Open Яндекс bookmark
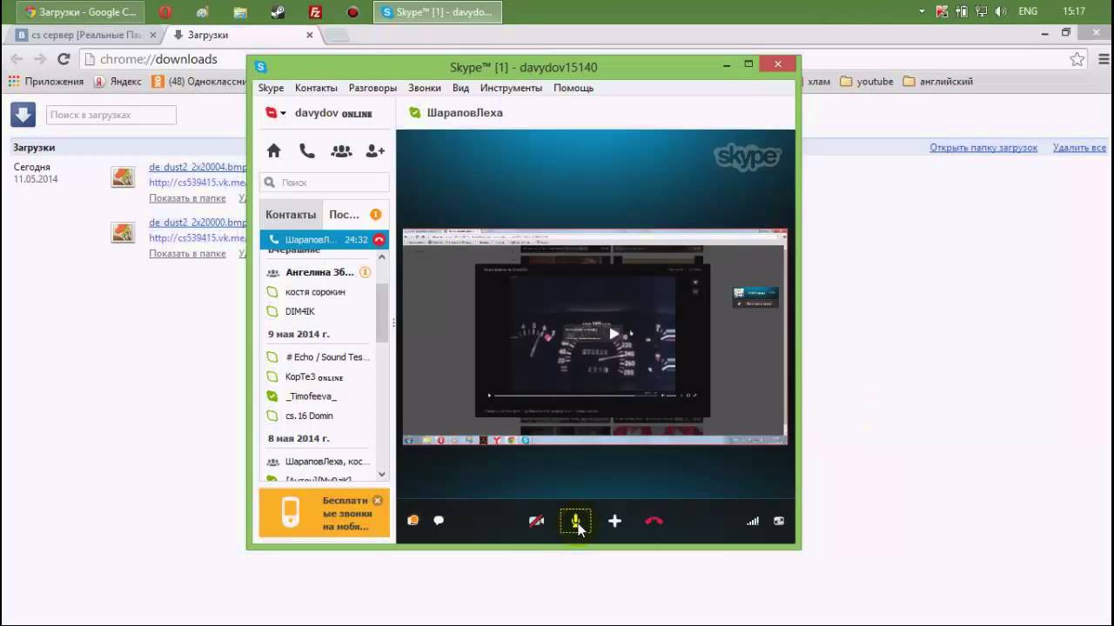Image resolution: width=1114 pixels, height=626 pixels. pos(117,81)
